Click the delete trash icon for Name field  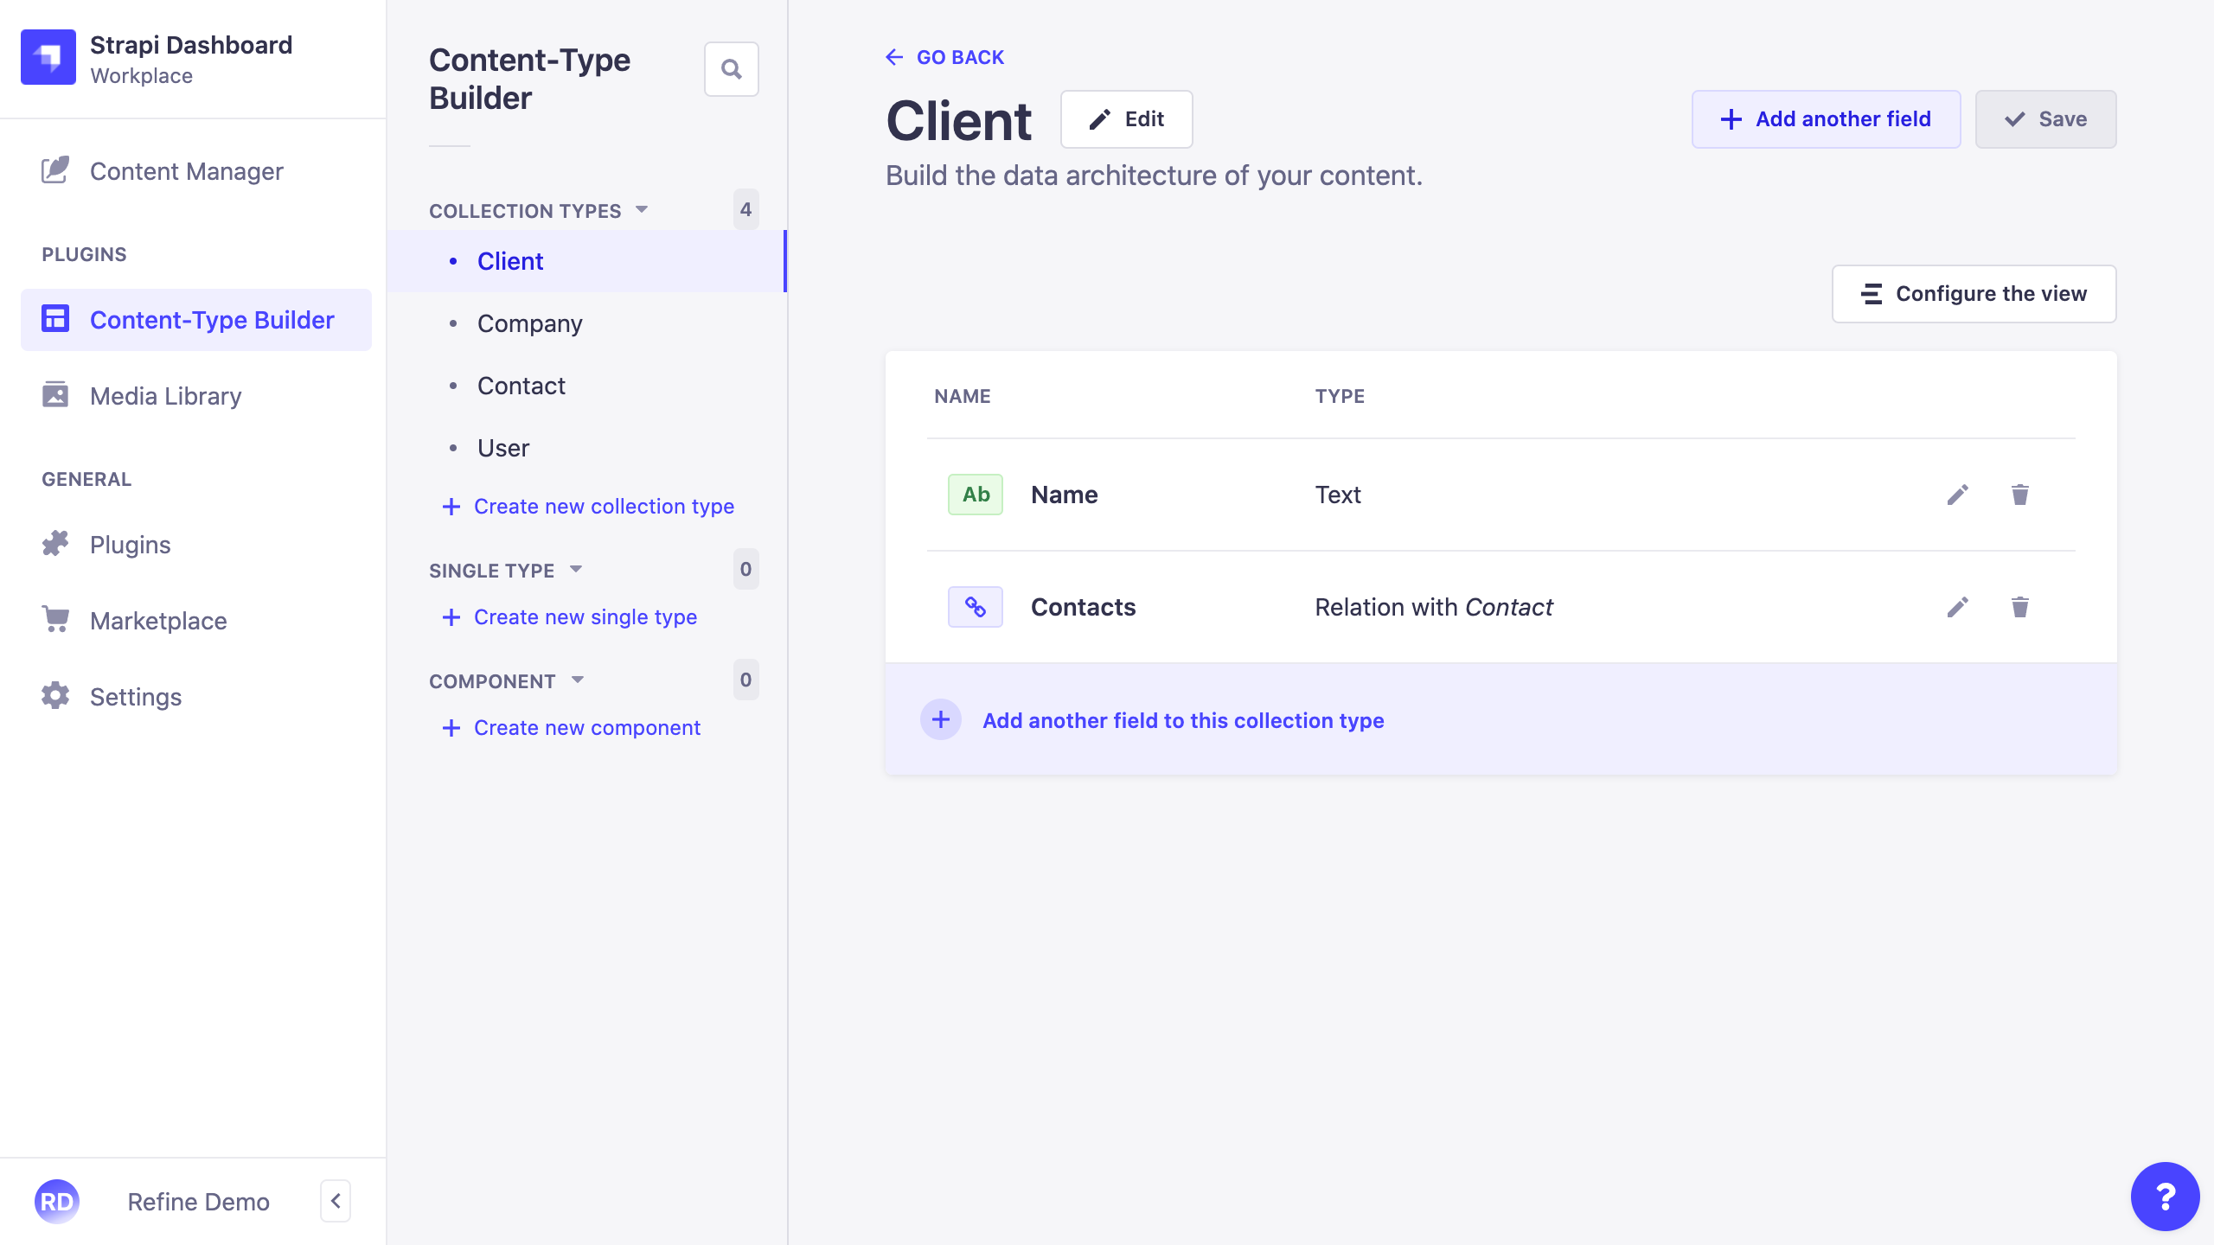coord(2021,494)
